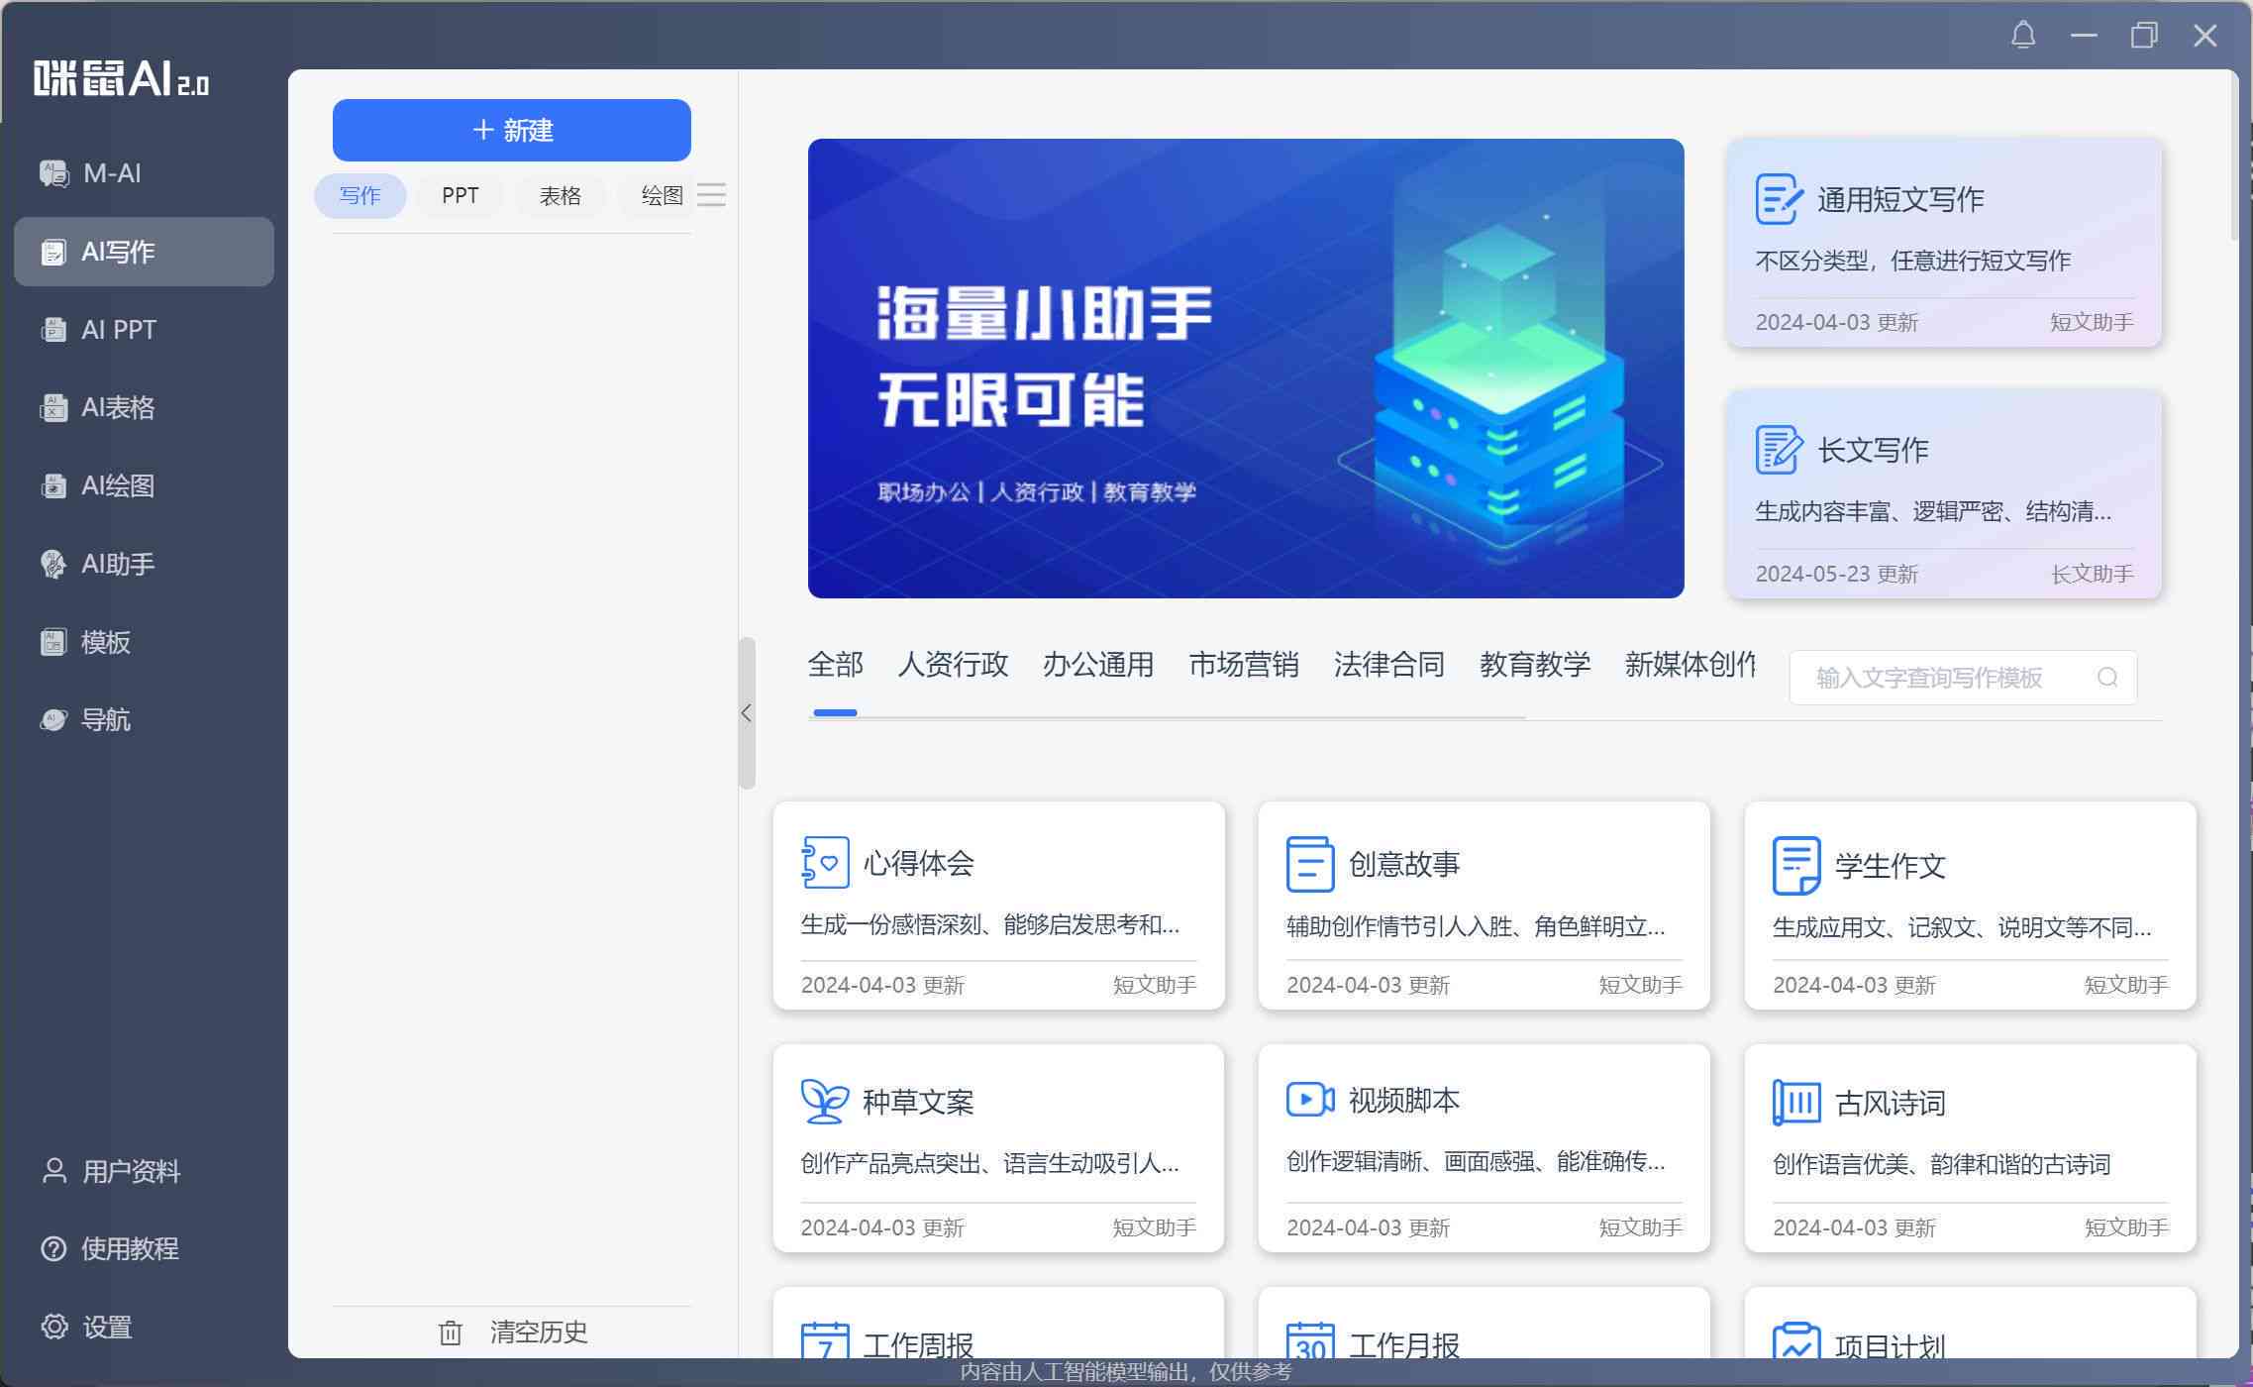2253x1387 pixels.
Task: Open the AI绘图 sidebar icon
Action: click(x=53, y=485)
